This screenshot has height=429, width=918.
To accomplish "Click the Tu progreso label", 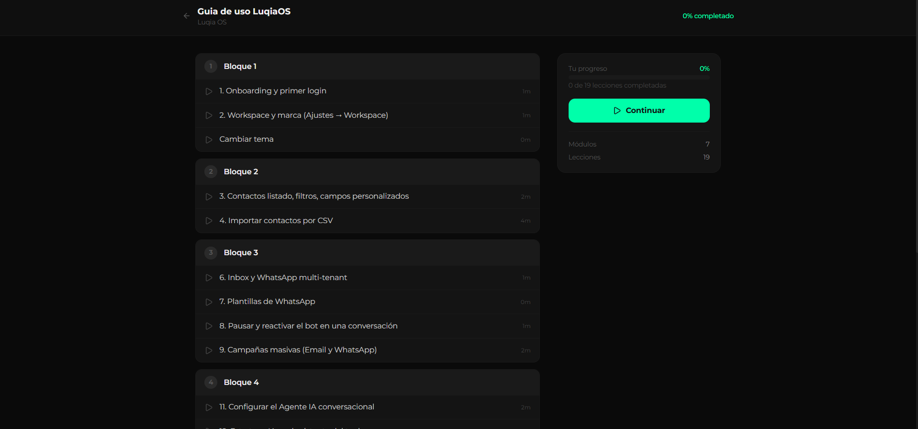I will point(588,69).
